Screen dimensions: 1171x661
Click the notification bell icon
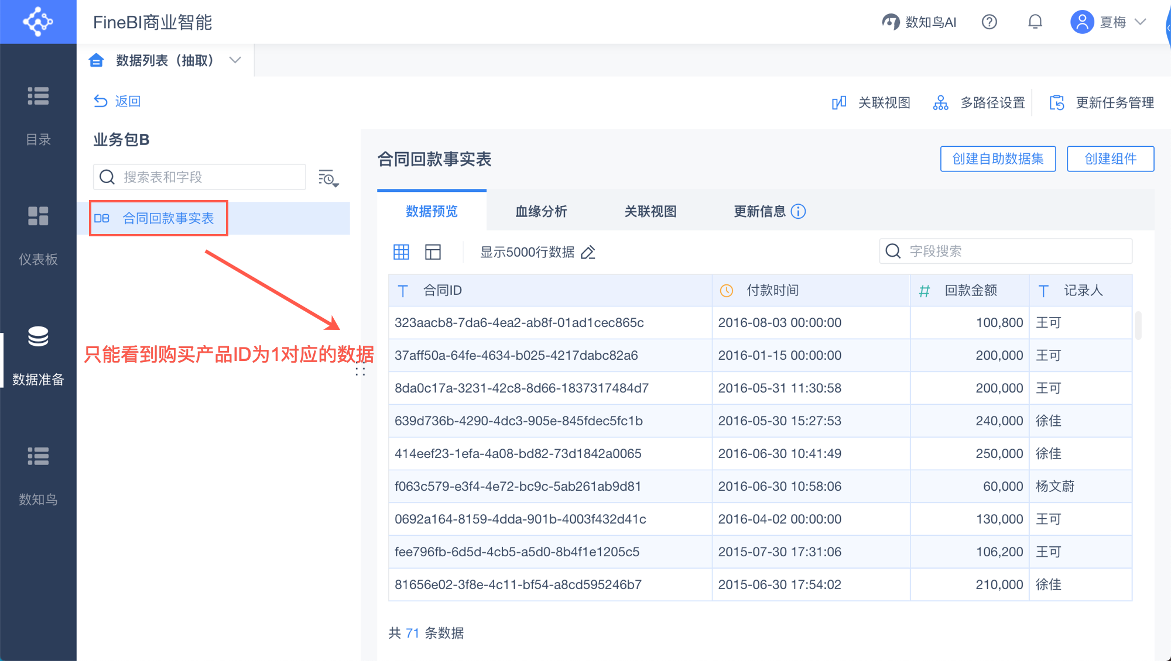[x=1035, y=22]
